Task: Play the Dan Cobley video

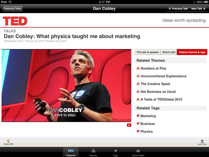Action: pos(66,85)
